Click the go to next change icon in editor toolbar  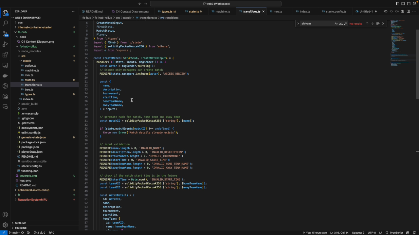click(x=397, y=11)
